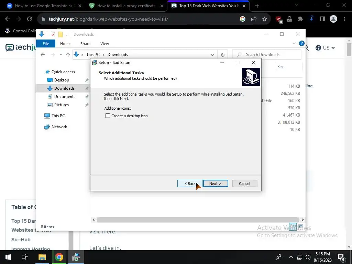Cancel the Sad Satan setup
The image size is (352, 264).
pos(244,184)
